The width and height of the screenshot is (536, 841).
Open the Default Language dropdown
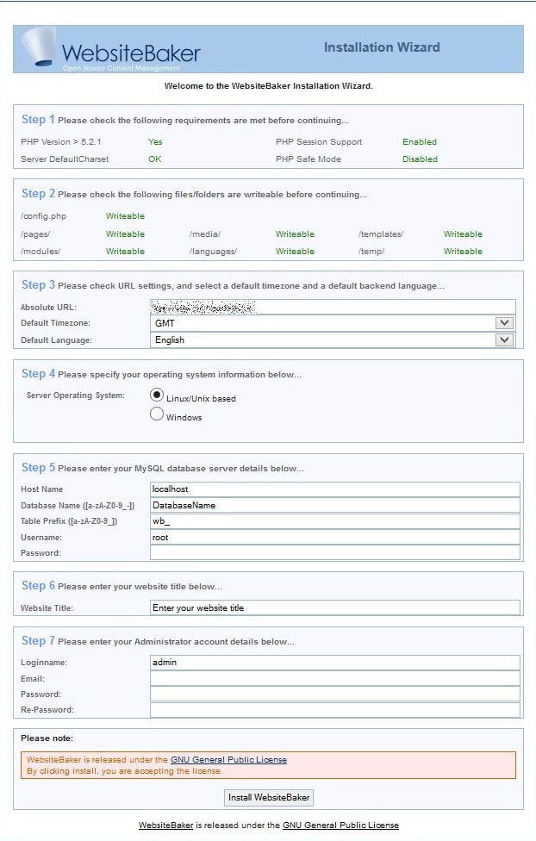pyautogui.click(x=333, y=340)
